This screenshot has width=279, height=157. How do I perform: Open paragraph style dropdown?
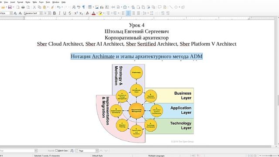[11, 13]
